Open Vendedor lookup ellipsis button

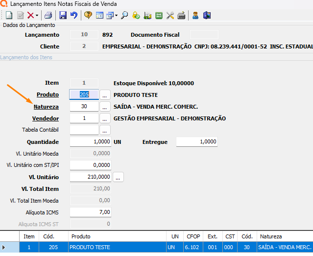point(105,118)
